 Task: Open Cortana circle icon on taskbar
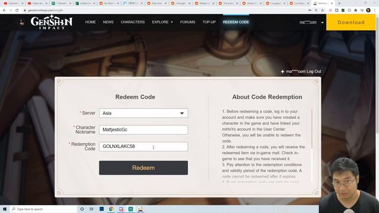[x=82, y=209]
